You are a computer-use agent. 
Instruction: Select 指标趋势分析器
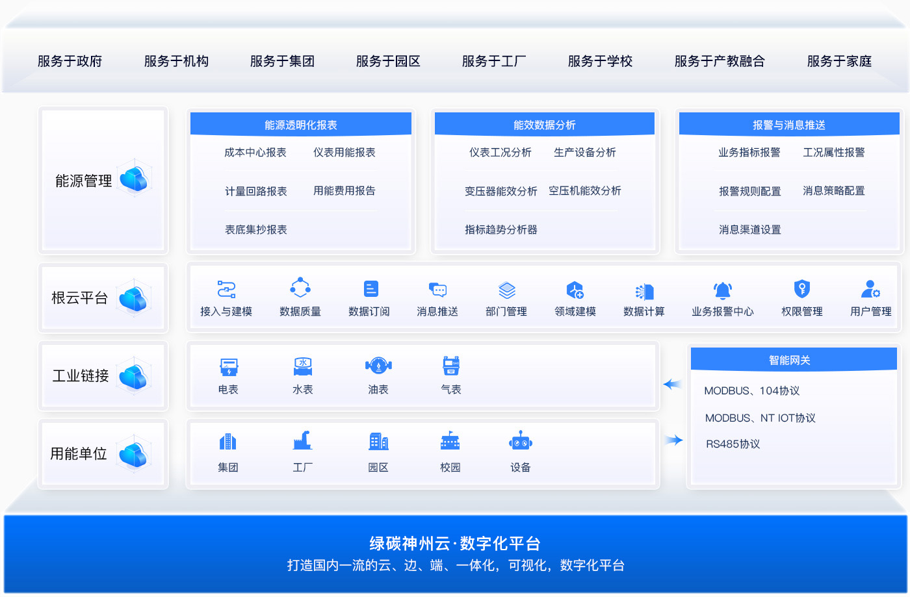501,229
